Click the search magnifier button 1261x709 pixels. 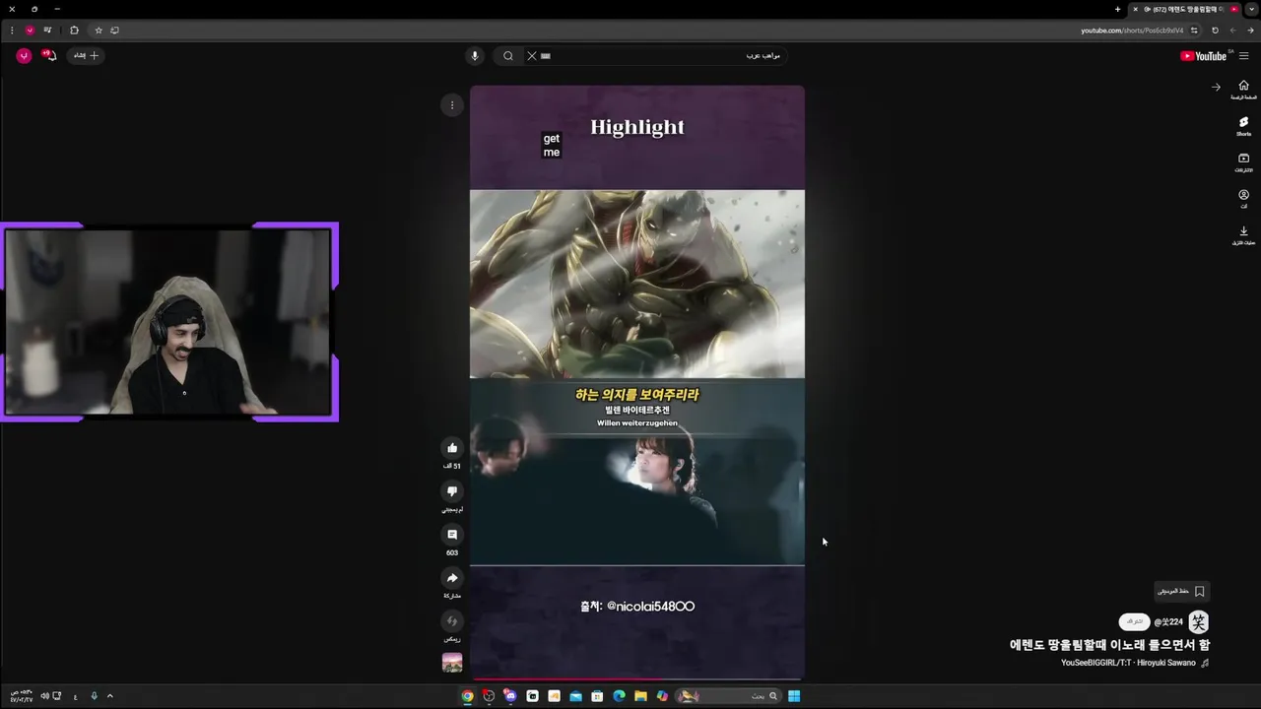point(507,56)
